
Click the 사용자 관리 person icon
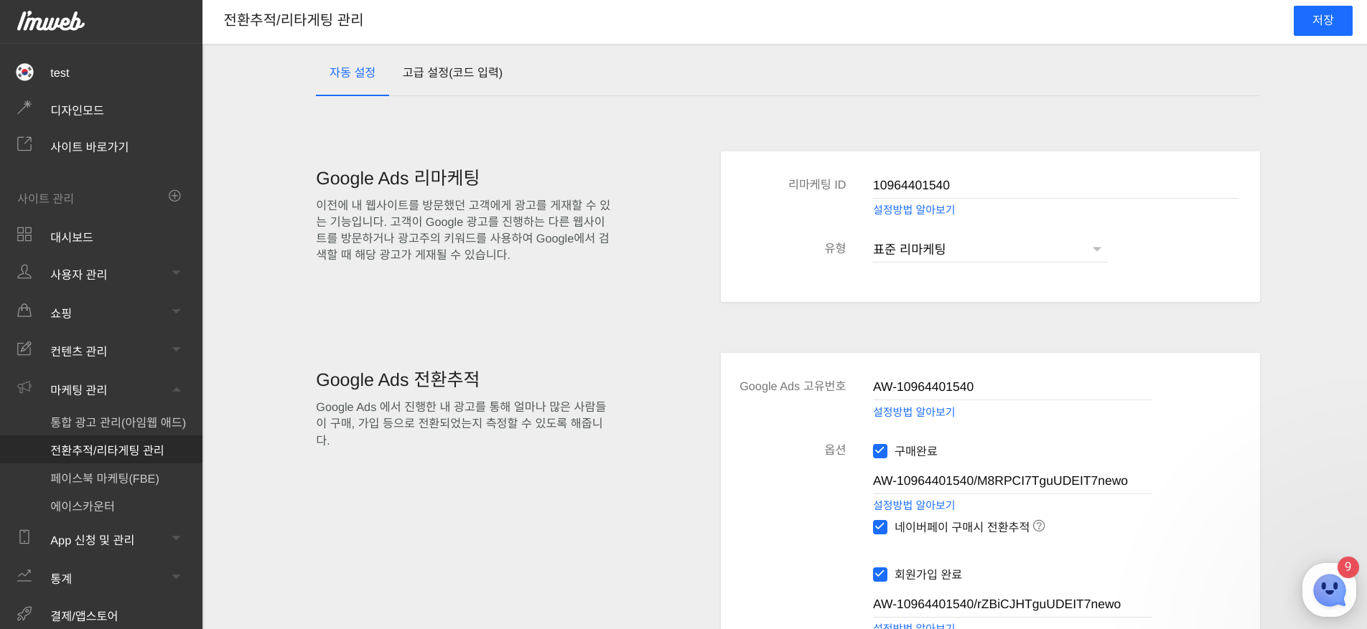coord(24,272)
